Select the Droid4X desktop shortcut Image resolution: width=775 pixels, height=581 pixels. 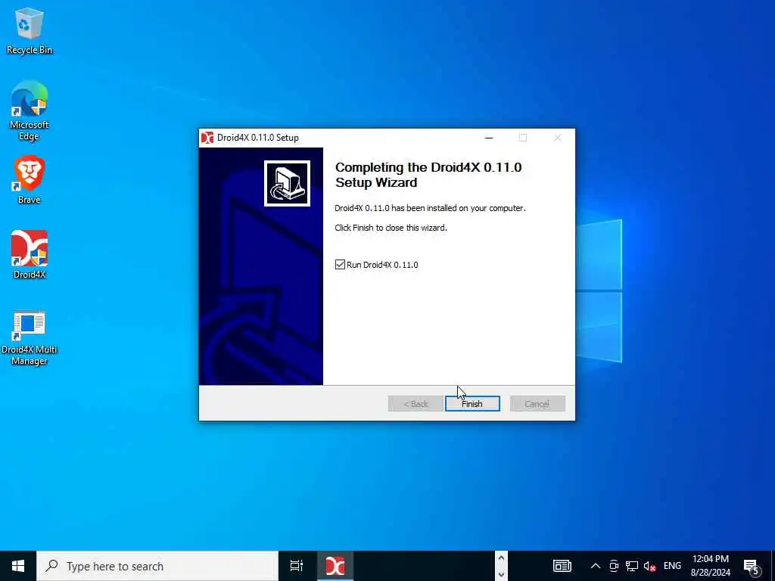coord(30,255)
